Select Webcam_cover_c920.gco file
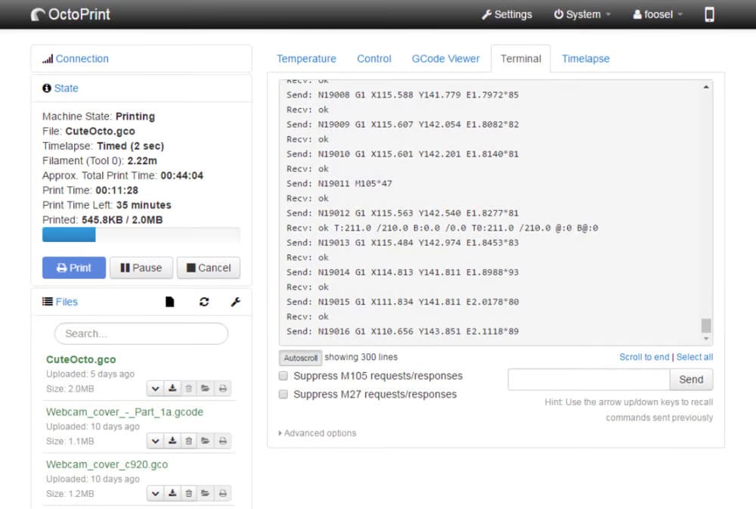The height and width of the screenshot is (509, 756). [x=107, y=464]
